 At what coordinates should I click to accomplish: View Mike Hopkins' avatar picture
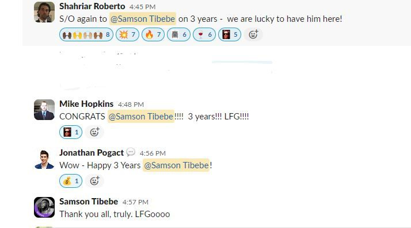[44, 110]
